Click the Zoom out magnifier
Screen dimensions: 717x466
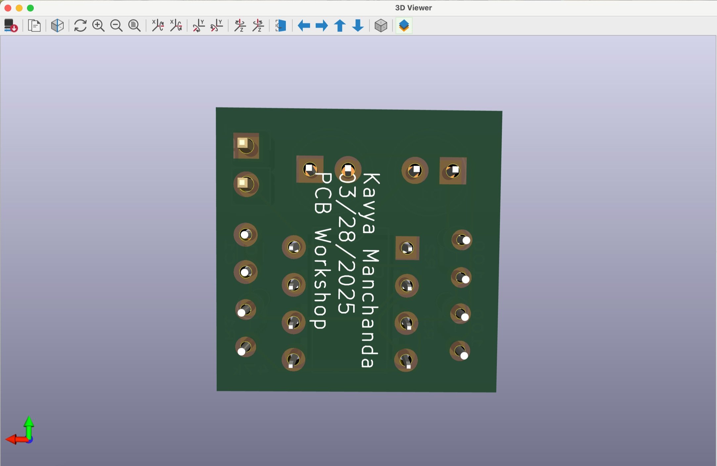[116, 25]
